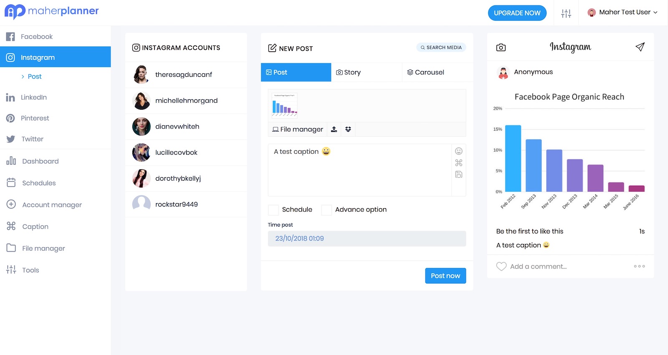The image size is (668, 355).
Task: Switch to the Carousel tab
Action: tap(438, 72)
